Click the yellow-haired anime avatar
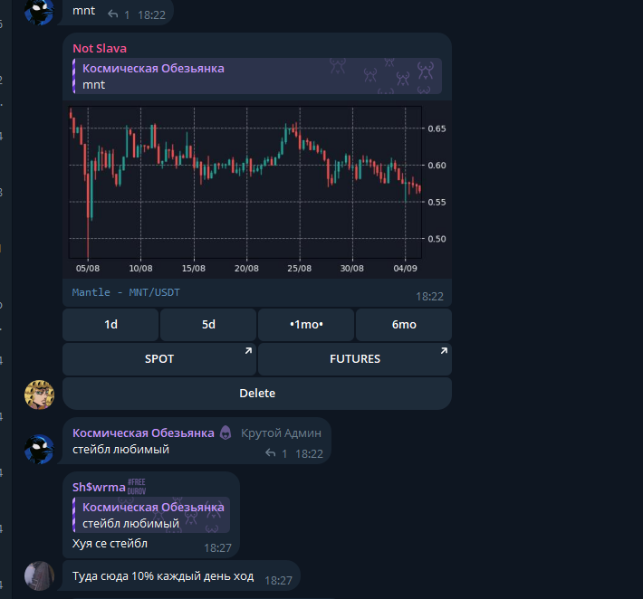Screen dimensions: 643x599 pos(39,395)
